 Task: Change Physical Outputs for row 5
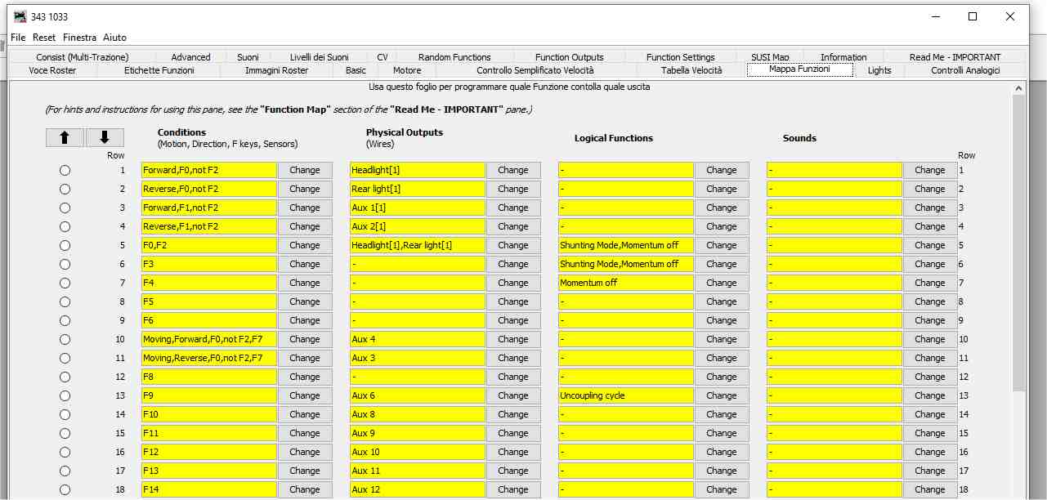click(512, 245)
